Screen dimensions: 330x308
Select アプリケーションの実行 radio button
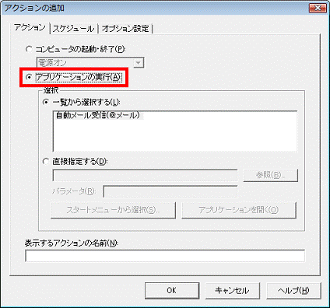(30, 77)
